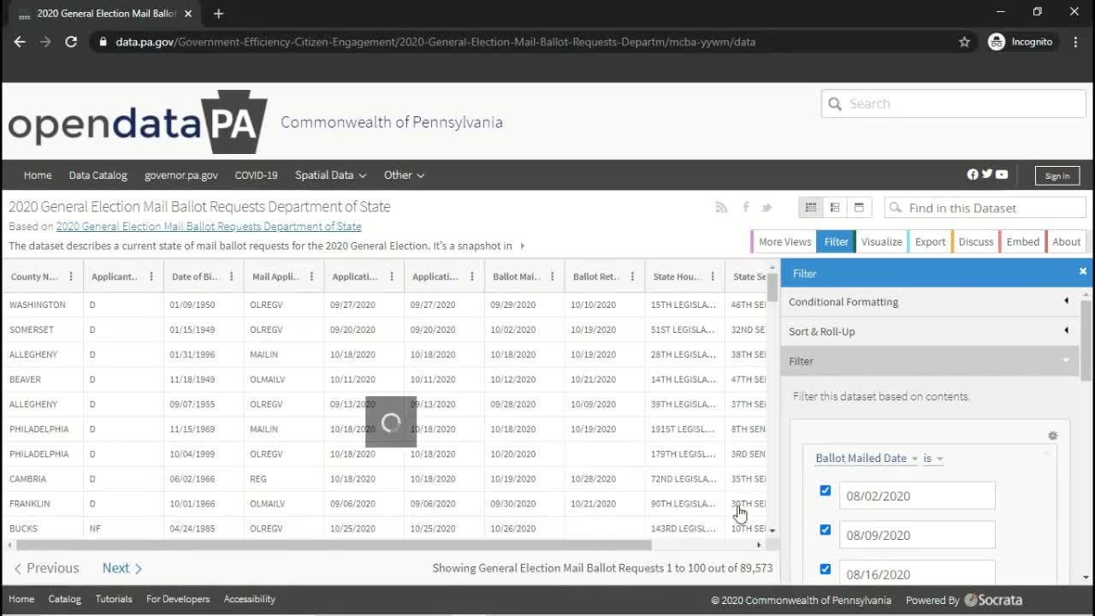Share dataset via small Twitter icon
The height and width of the screenshot is (616, 1095).
click(766, 207)
